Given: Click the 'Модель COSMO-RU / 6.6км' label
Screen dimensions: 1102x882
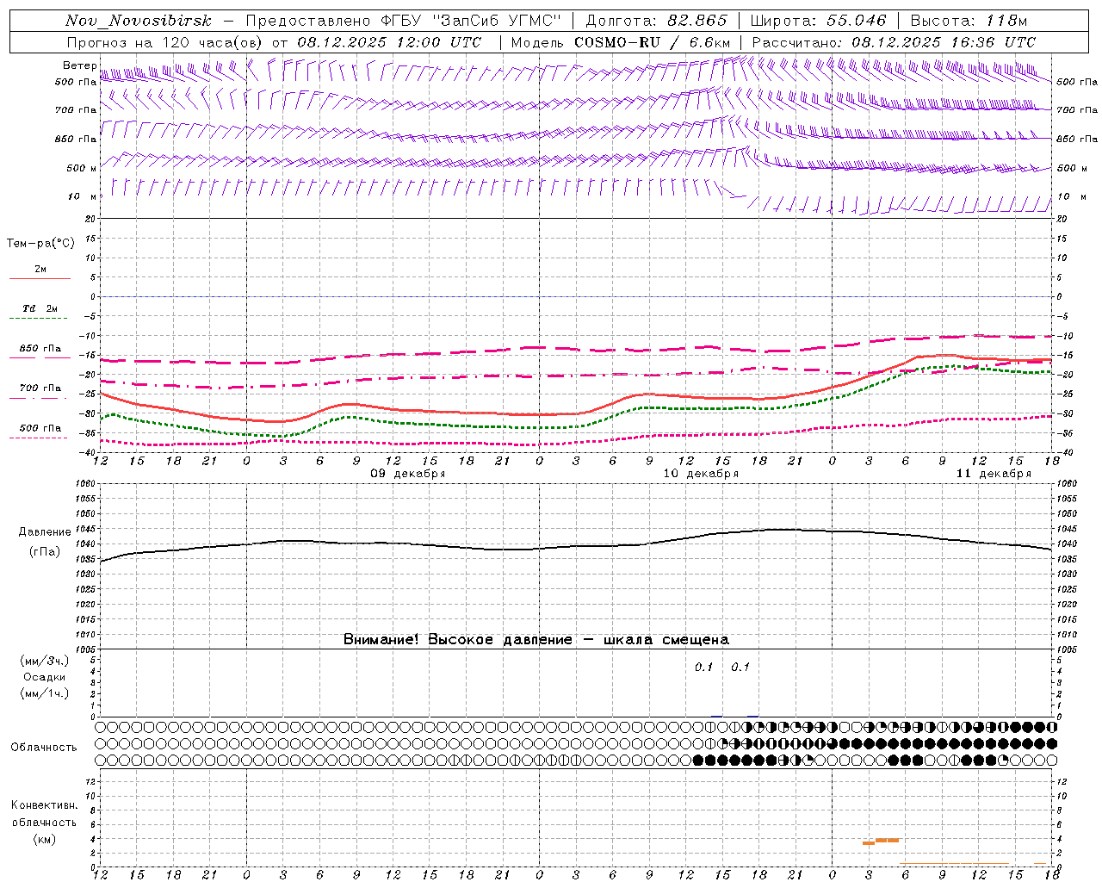Looking at the screenshot, I should (x=621, y=42).
